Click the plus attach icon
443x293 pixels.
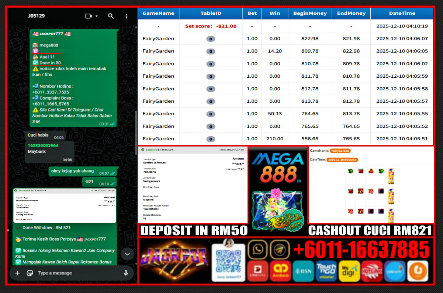(17, 273)
